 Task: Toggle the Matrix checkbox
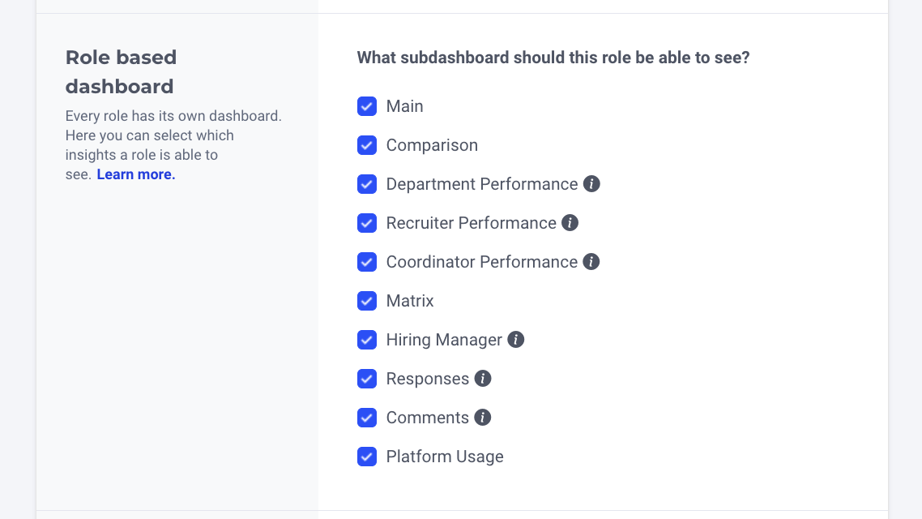[x=367, y=301]
